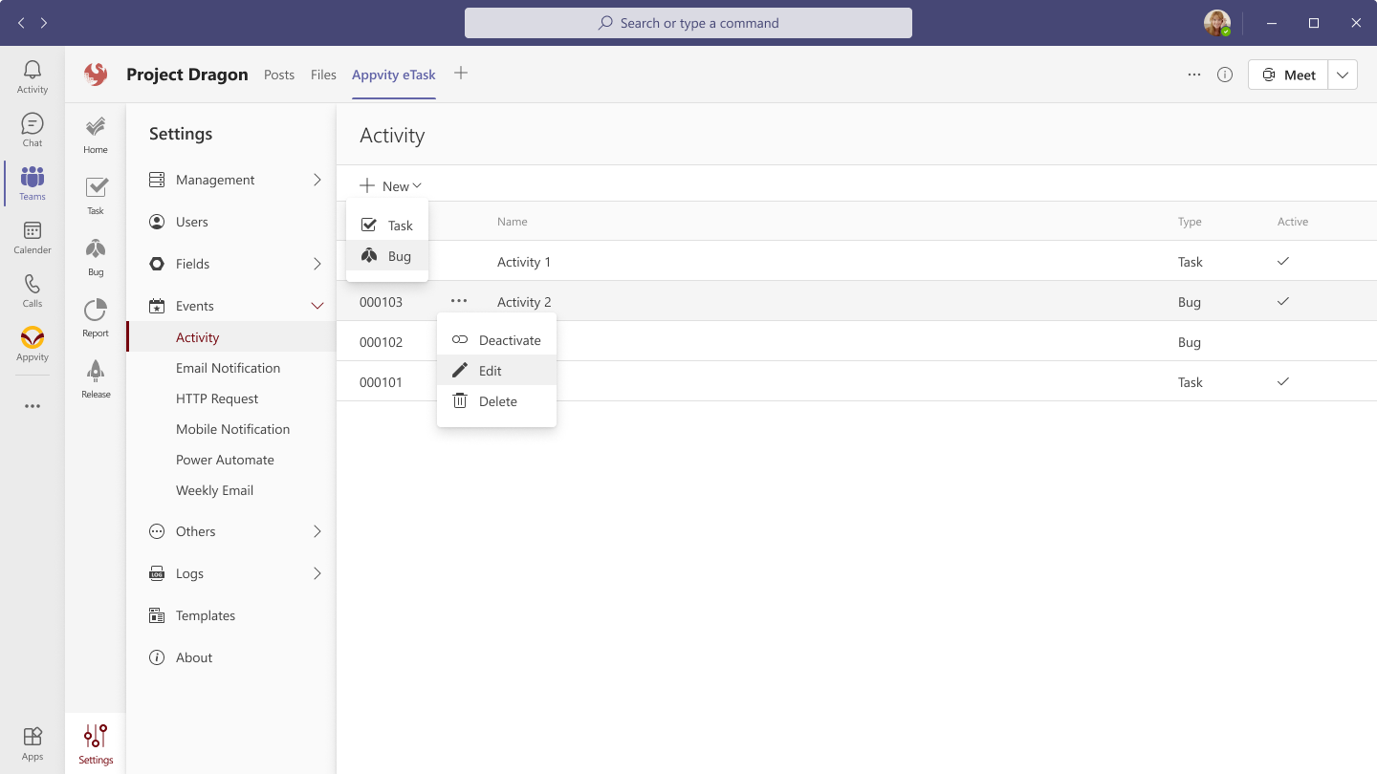Screen dimensions: 1377x774
Task: Click the New button
Action: tap(390, 186)
